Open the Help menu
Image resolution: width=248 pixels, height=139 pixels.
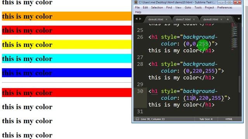(138, 12)
